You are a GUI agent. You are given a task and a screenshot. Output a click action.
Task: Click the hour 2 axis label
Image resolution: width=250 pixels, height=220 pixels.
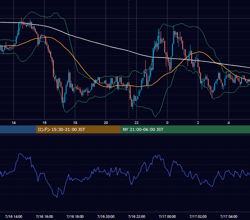198,123
